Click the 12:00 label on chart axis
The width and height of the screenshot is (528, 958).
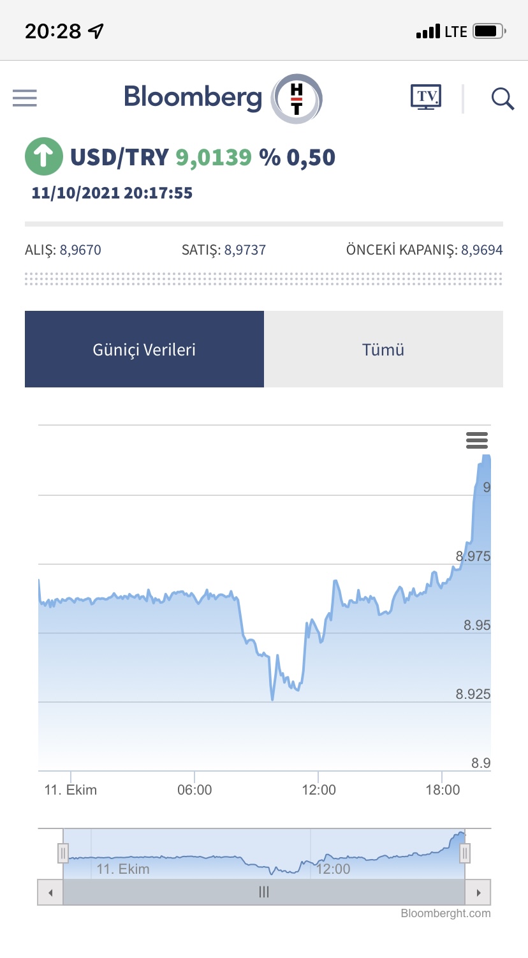click(319, 790)
